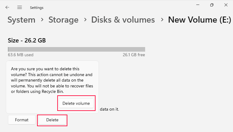Screen dimensions: 233x132
Task: Open the hamburger navigation menu
Action: [x=20, y=7]
